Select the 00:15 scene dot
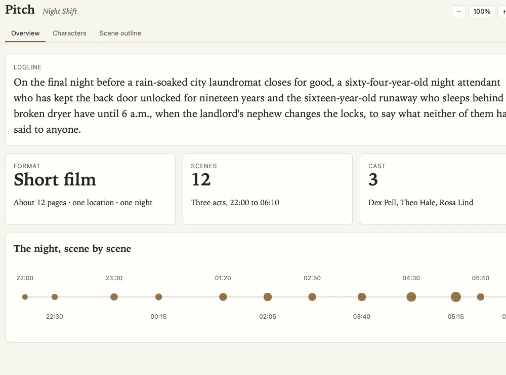 click(158, 297)
